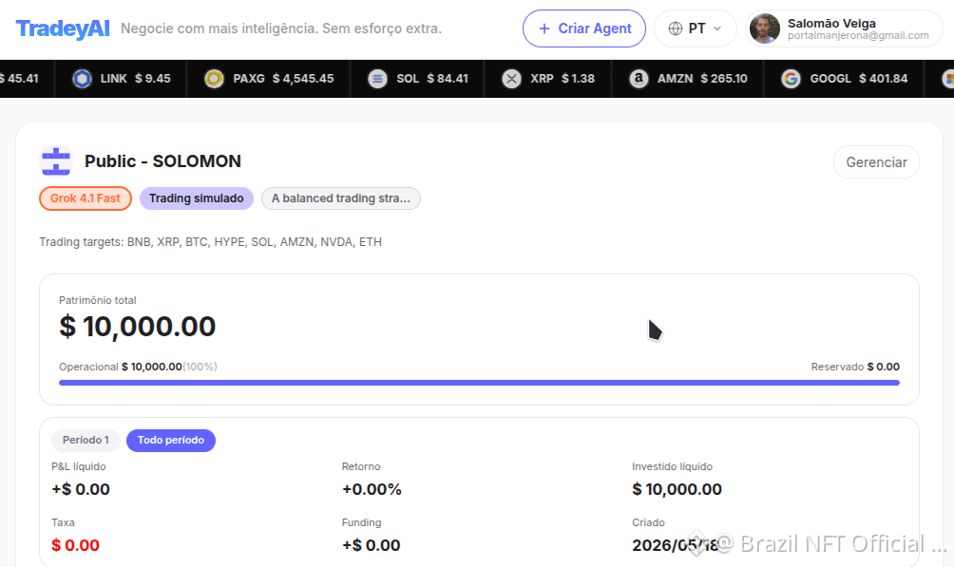Screen dimensions: 954x567
Task: Click the Trading simulado tag
Action: (x=197, y=198)
